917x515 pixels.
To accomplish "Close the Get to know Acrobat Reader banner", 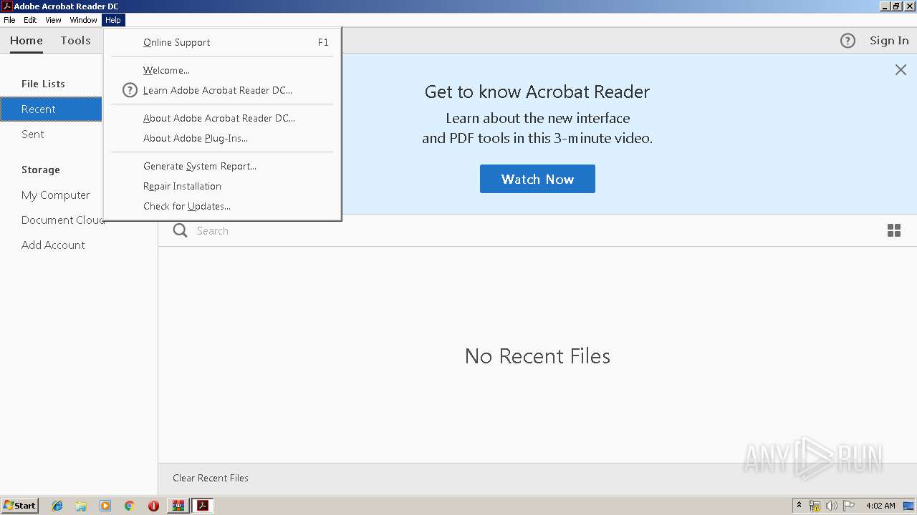I will [901, 69].
